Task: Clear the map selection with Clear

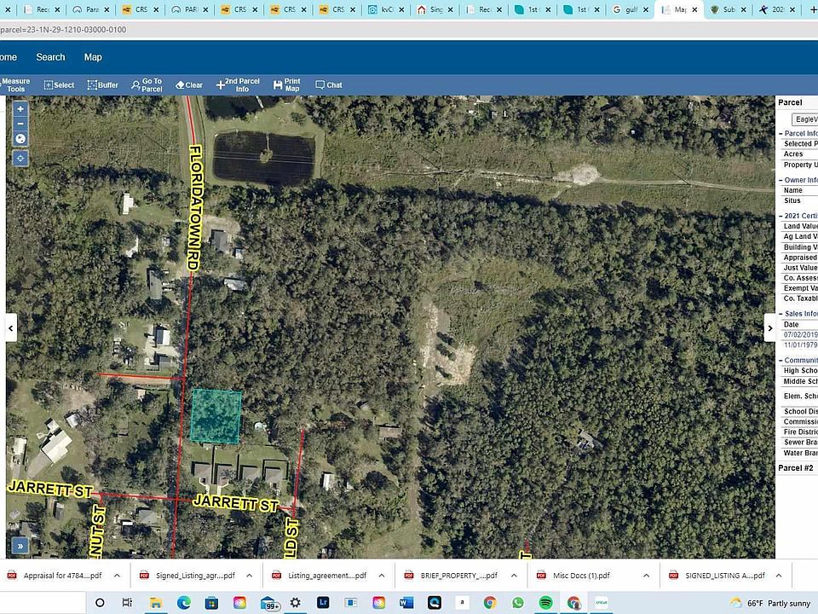Action: pyautogui.click(x=189, y=85)
